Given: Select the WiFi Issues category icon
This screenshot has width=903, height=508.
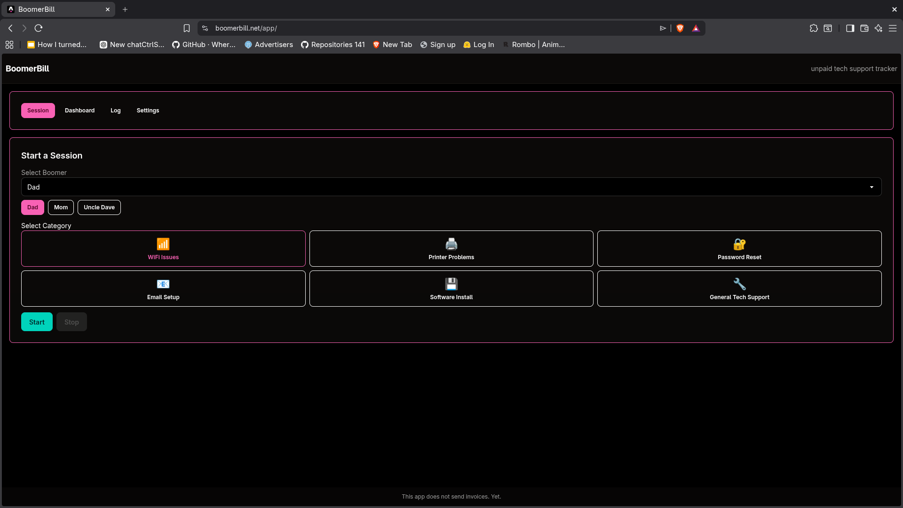Looking at the screenshot, I should click(163, 244).
